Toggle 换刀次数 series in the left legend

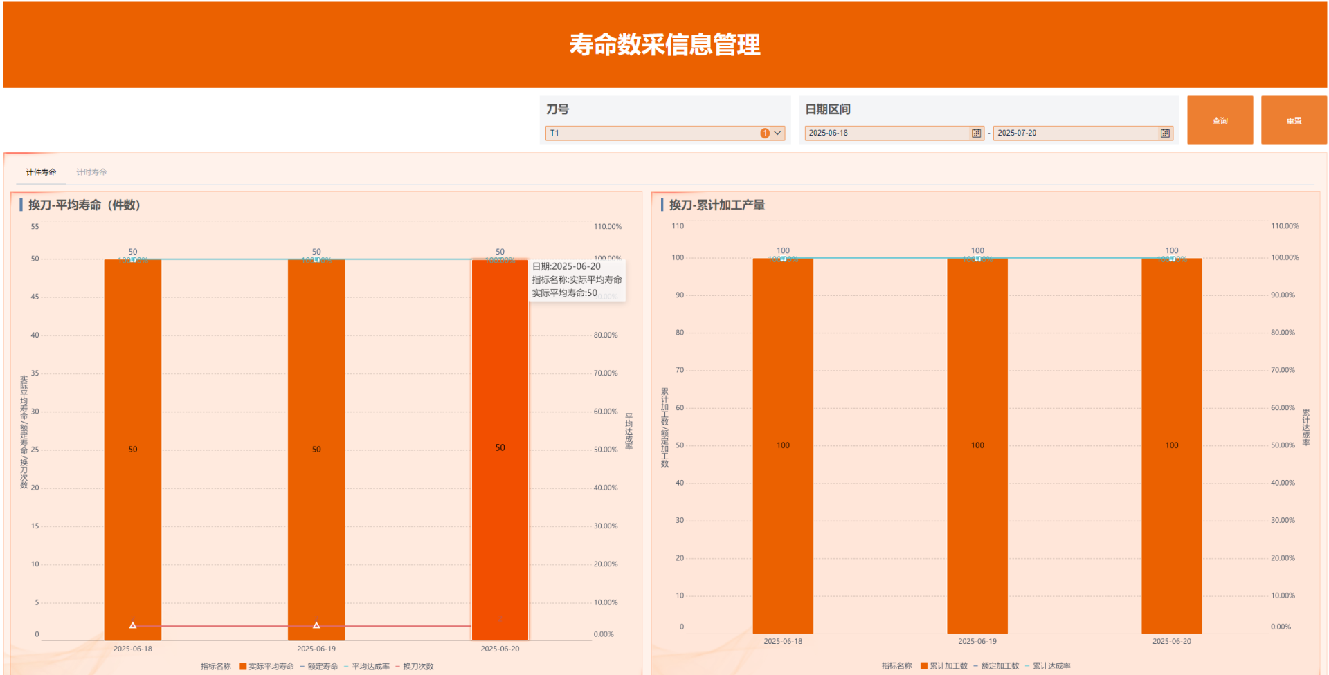(x=418, y=667)
